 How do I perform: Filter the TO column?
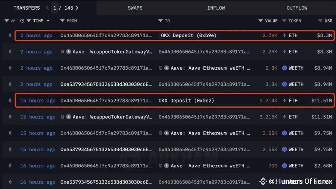pyautogui.click(x=160, y=21)
